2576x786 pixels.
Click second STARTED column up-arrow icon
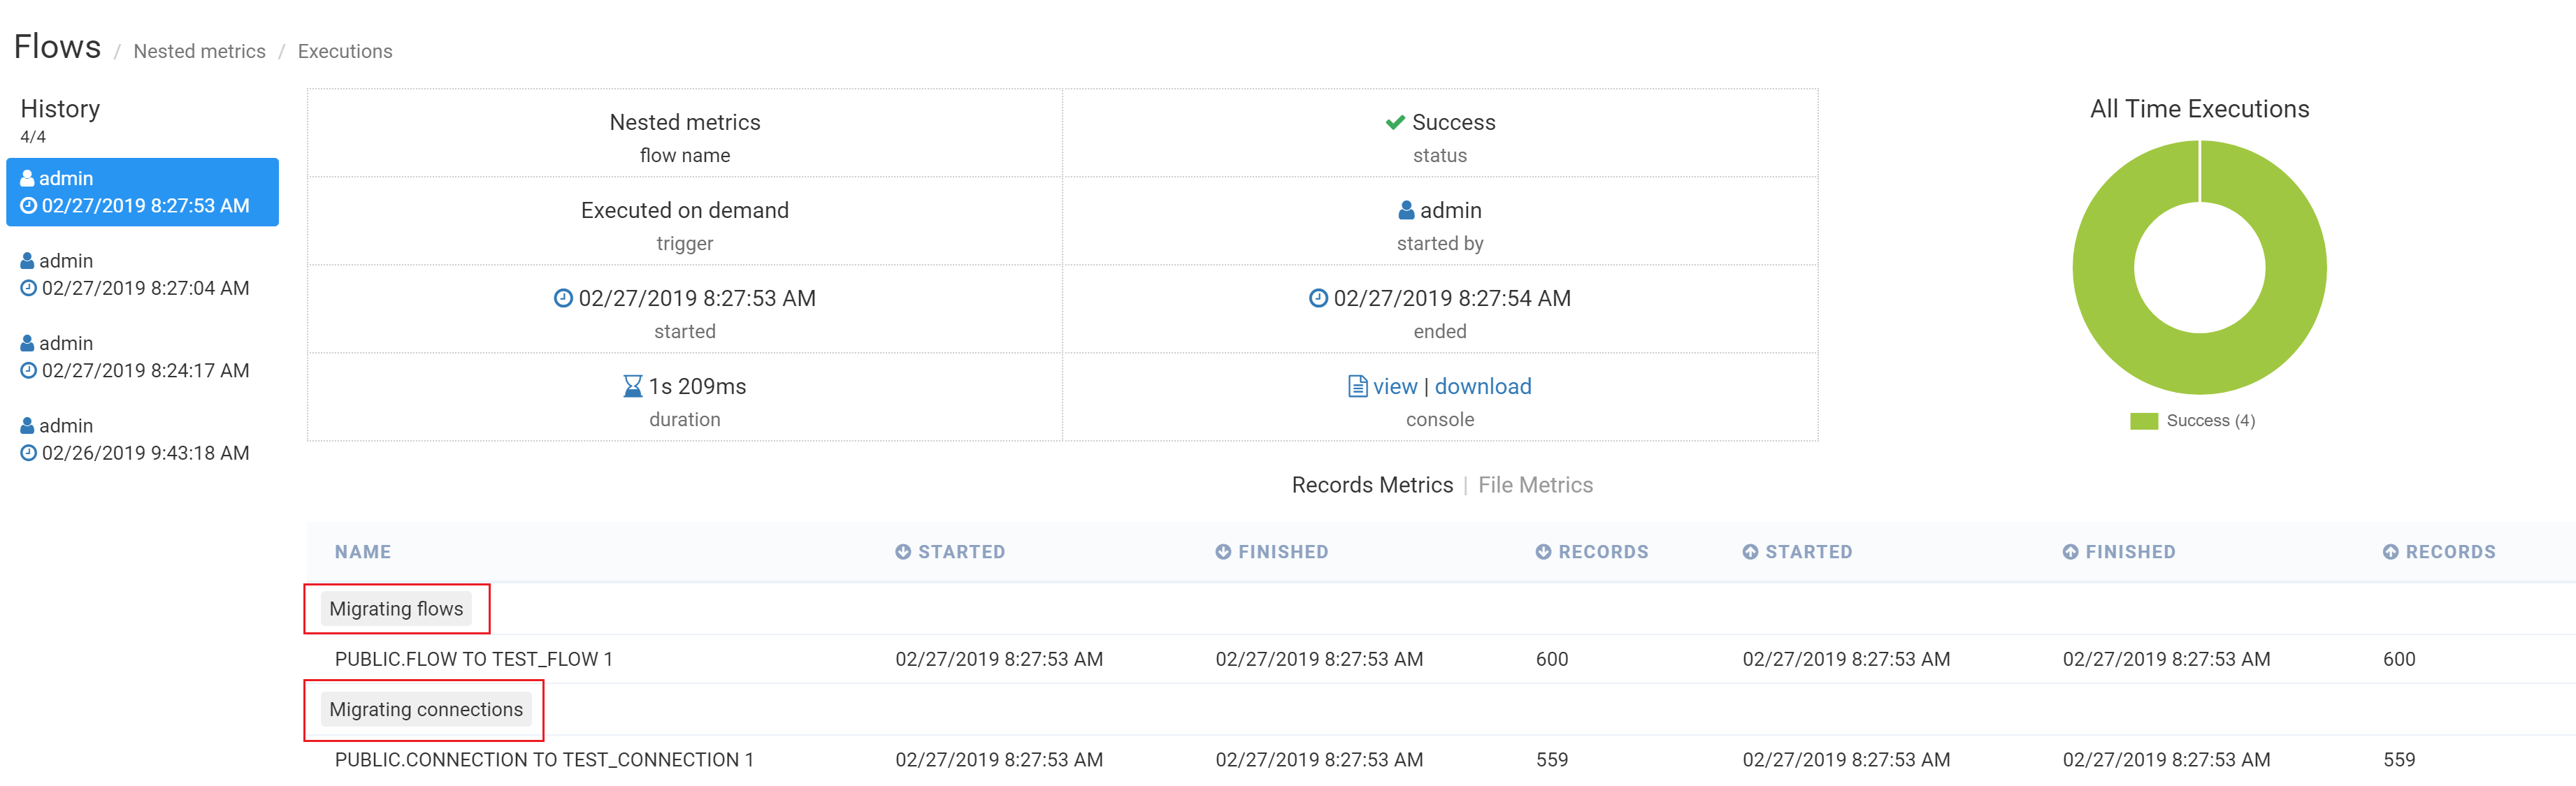(1750, 552)
